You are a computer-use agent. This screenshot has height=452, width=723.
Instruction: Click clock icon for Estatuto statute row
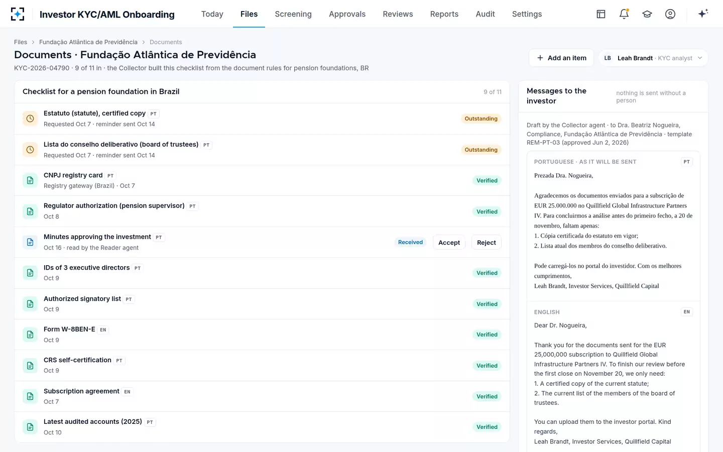(30, 119)
